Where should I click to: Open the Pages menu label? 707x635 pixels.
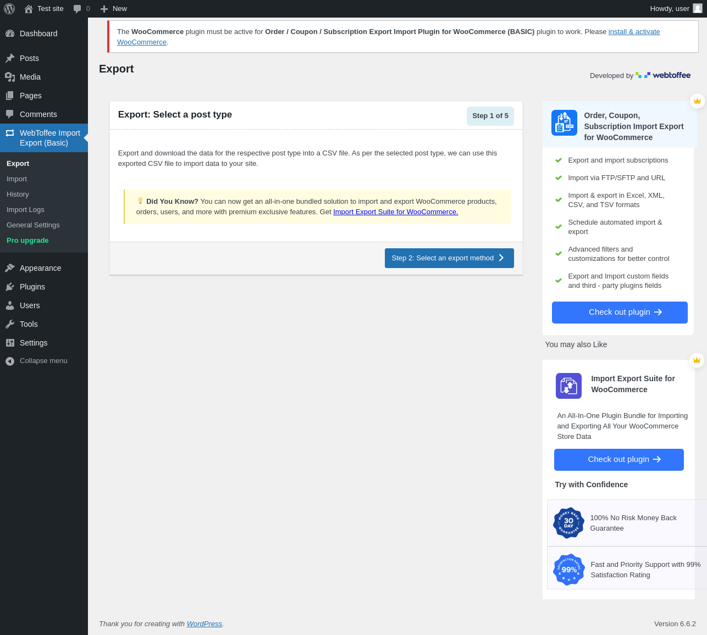click(x=31, y=96)
